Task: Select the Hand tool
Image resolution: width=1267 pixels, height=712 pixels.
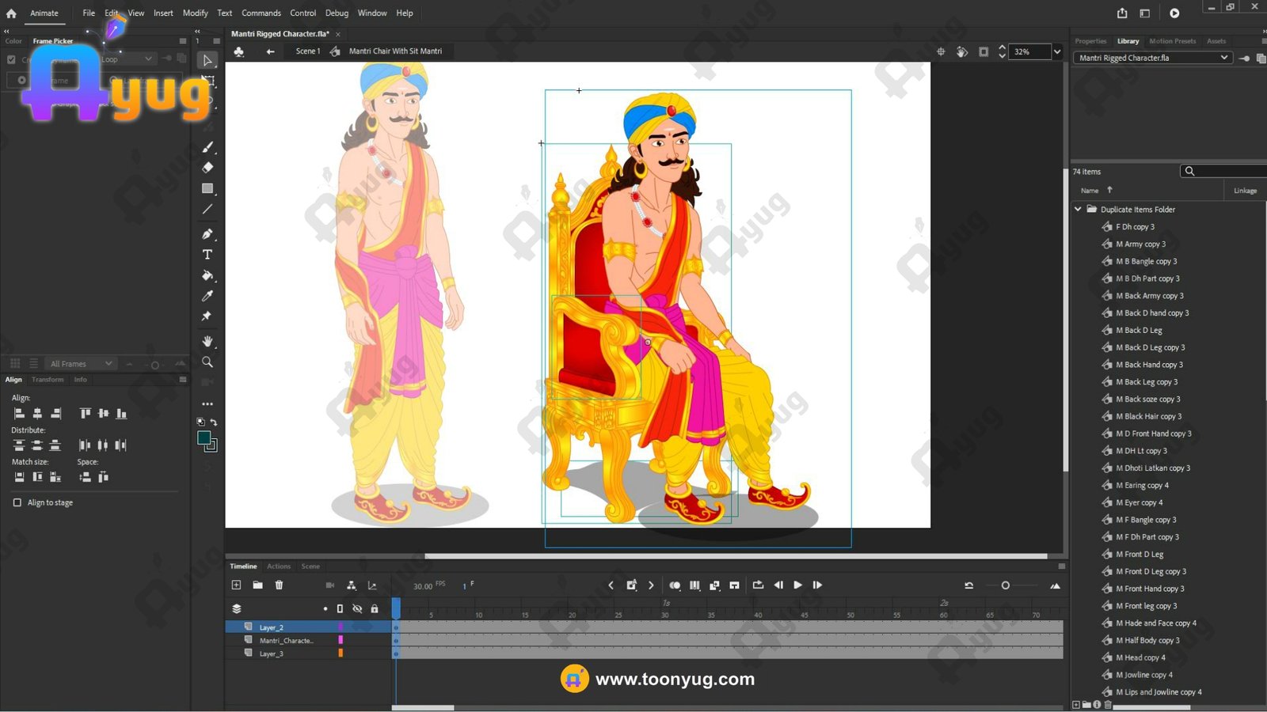Action: coord(207,341)
